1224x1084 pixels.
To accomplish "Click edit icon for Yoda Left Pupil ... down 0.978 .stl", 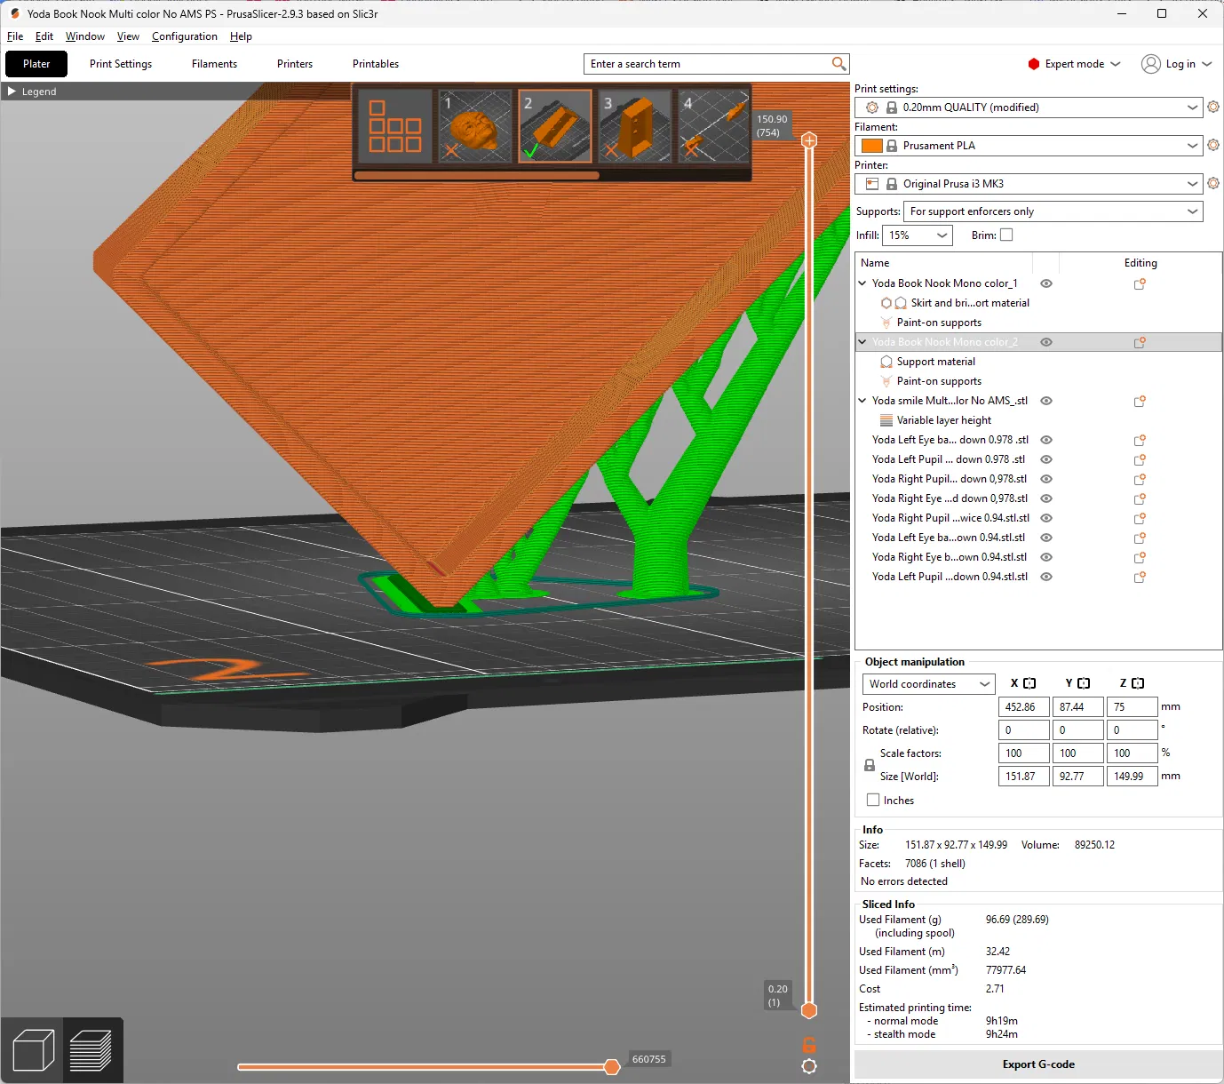I will coord(1140,459).
